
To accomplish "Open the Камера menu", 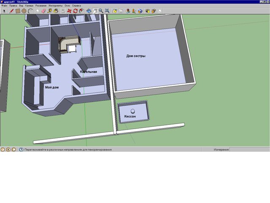I will (x=29, y=5).
